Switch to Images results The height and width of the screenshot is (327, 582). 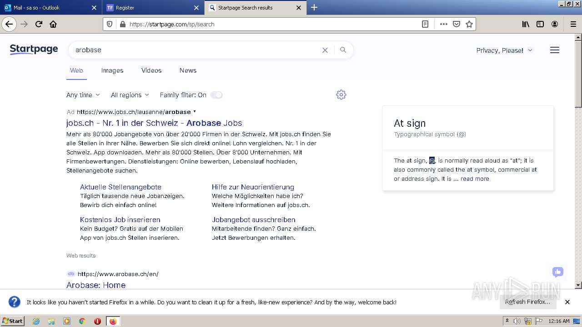[x=112, y=70]
